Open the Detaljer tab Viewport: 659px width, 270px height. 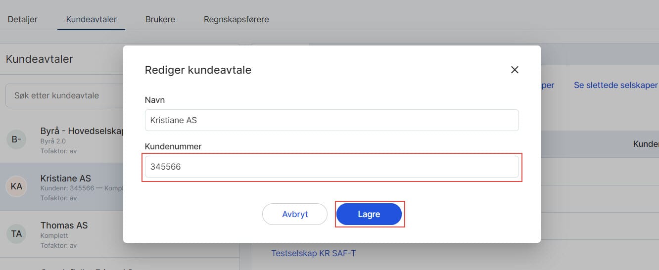pyautogui.click(x=23, y=19)
